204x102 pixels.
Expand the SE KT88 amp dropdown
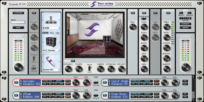tap(50, 28)
